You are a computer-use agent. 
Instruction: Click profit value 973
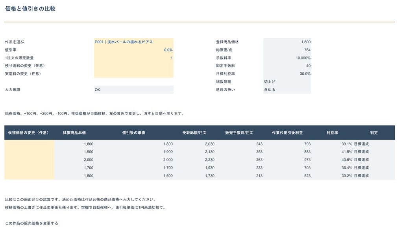click(307, 160)
